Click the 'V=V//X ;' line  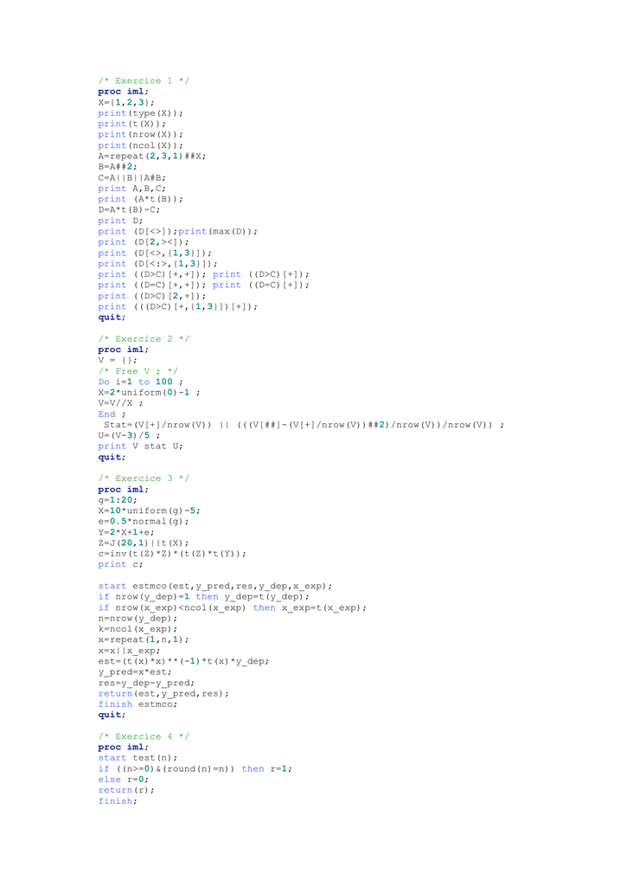(x=120, y=403)
